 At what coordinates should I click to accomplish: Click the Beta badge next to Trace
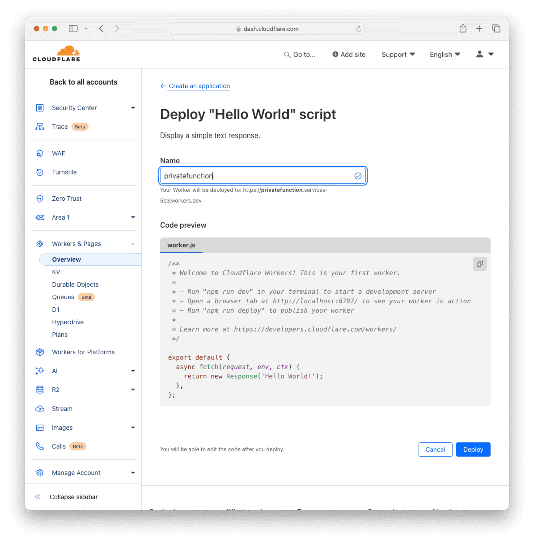(x=80, y=127)
